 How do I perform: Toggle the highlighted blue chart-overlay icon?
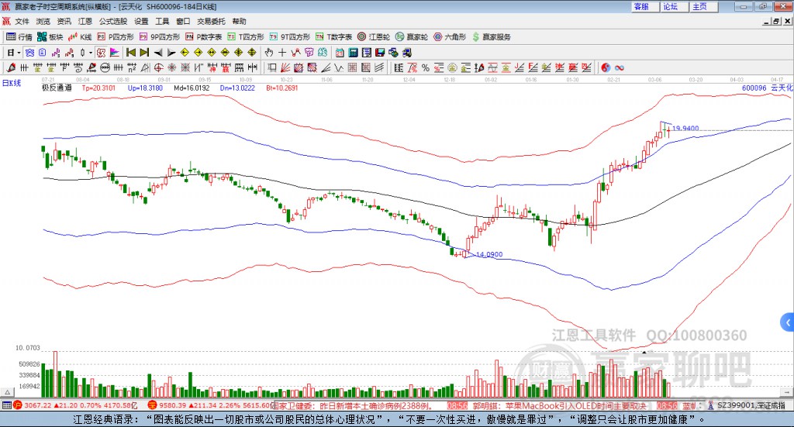(x=29, y=53)
